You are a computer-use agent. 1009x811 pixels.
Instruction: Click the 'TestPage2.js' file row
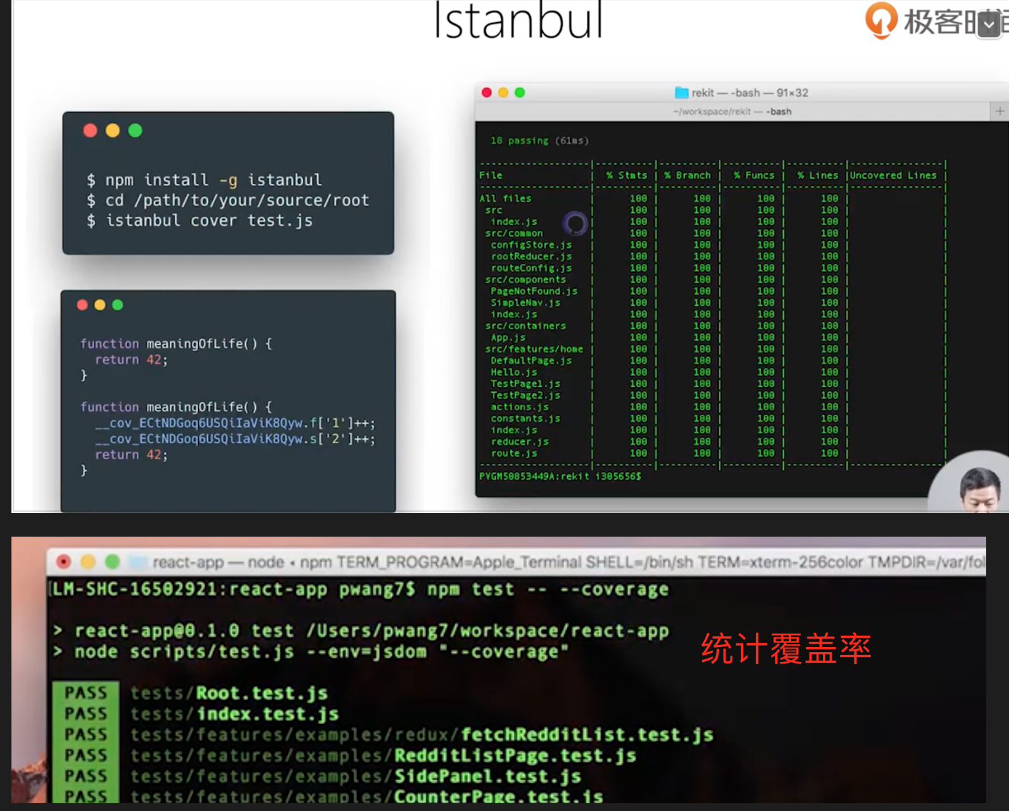click(x=526, y=396)
